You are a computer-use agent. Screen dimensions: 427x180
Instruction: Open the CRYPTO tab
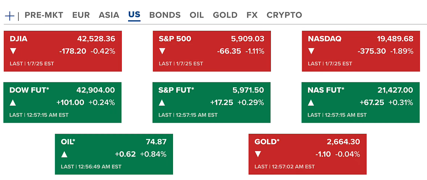(284, 15)
